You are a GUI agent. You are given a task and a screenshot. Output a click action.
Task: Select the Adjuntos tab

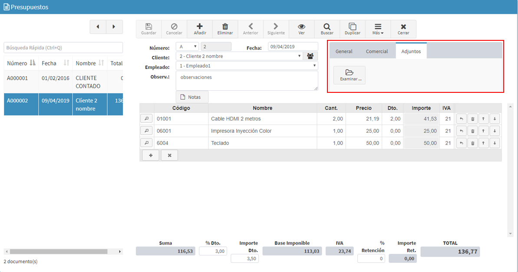click(x=411, y=51)
